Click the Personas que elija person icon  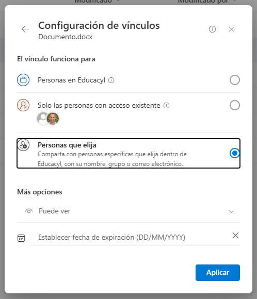[23, 145]
